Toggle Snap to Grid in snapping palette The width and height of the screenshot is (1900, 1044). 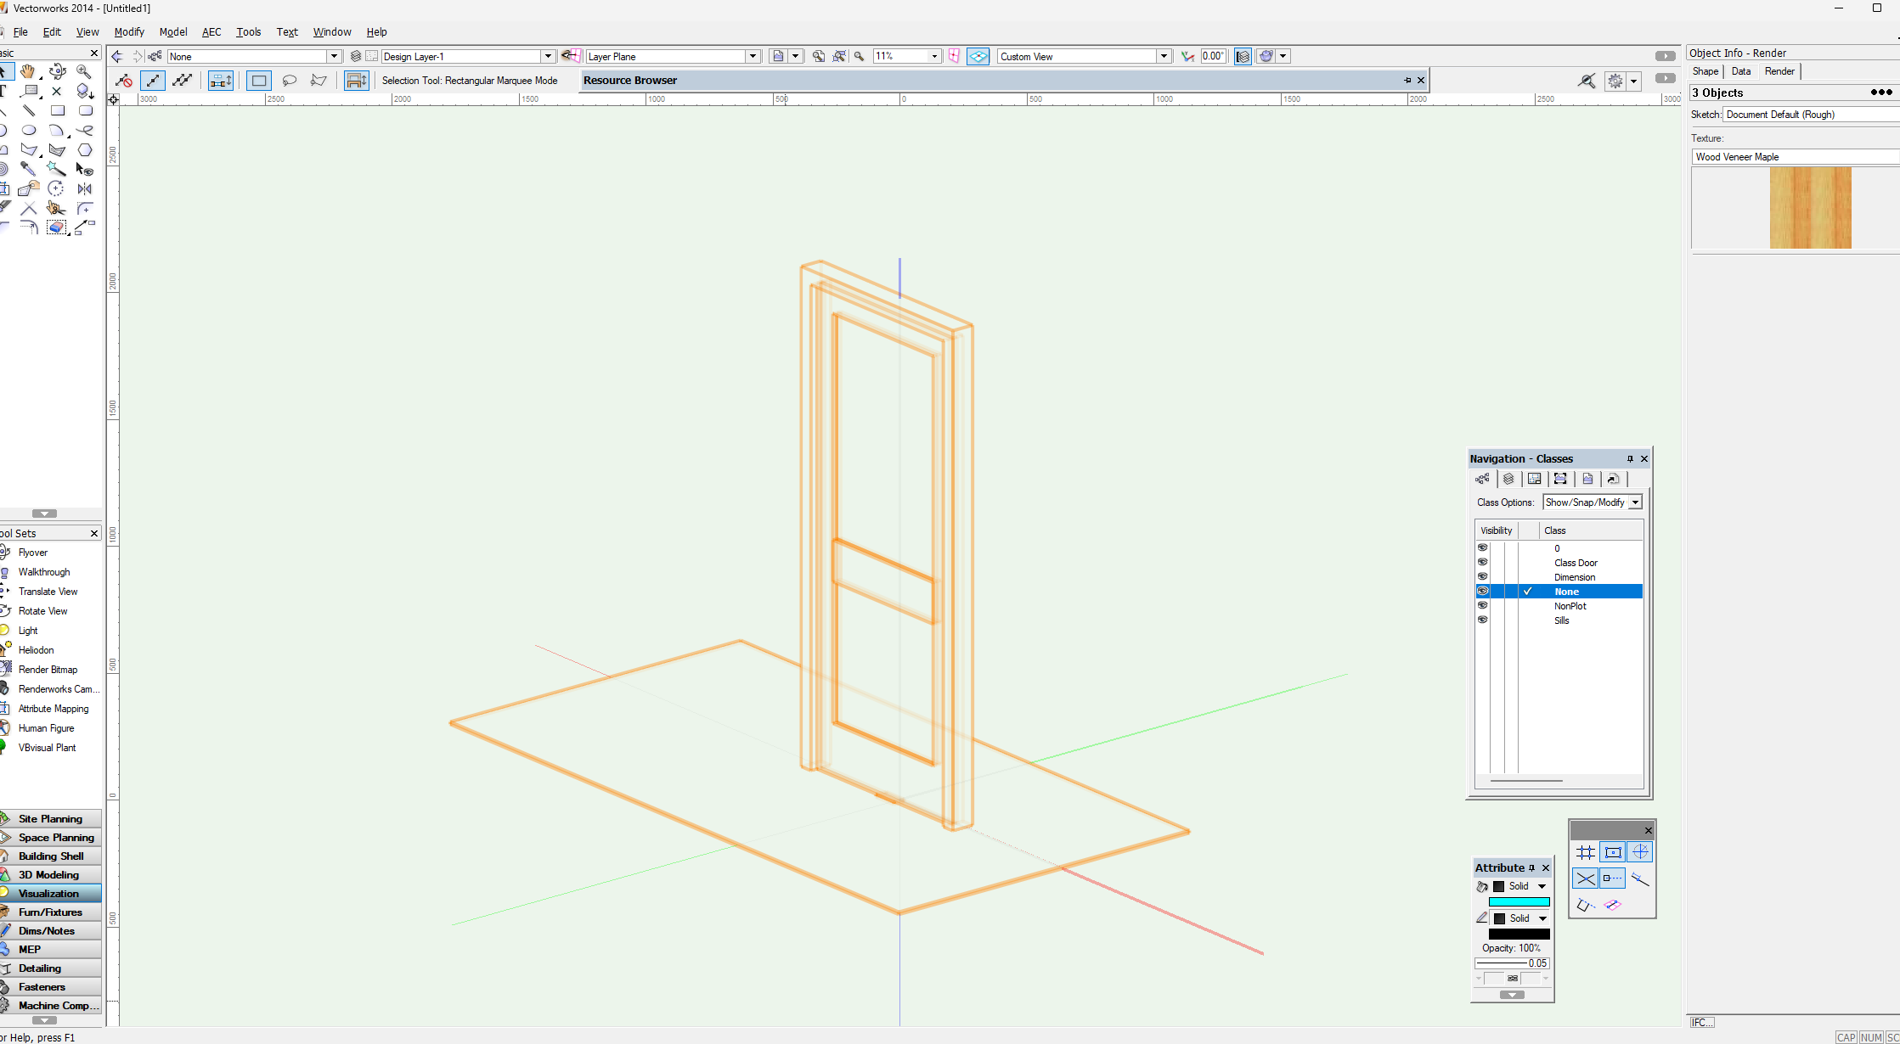pyautogui.click(x=1585, y=852)
